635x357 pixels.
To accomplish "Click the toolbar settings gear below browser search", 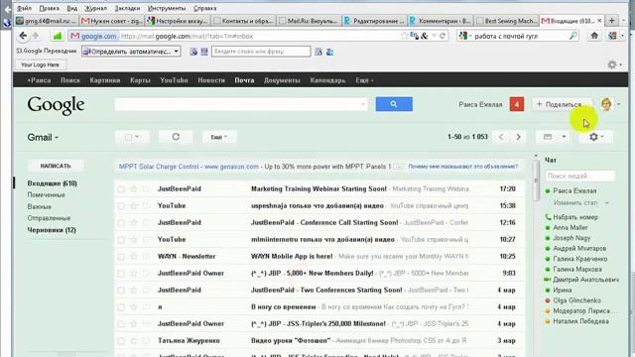I will coord(612,64).
